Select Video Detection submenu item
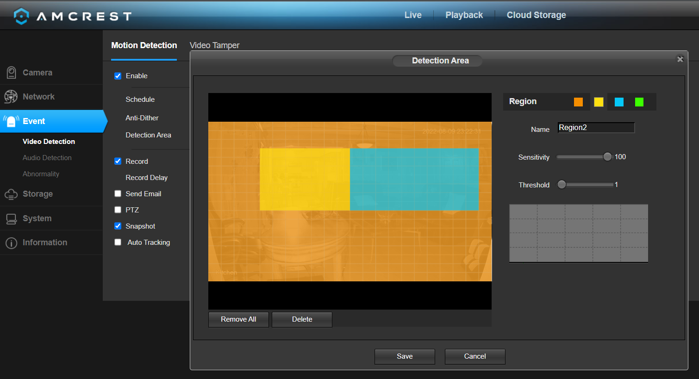699x379 pixels. tap(49, 142)
